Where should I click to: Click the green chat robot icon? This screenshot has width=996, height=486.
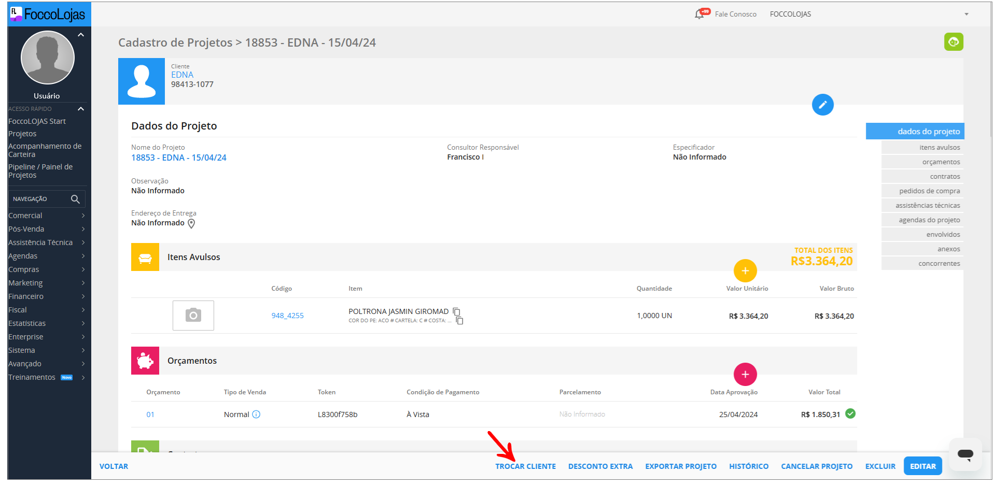click(x=953, y=42)
